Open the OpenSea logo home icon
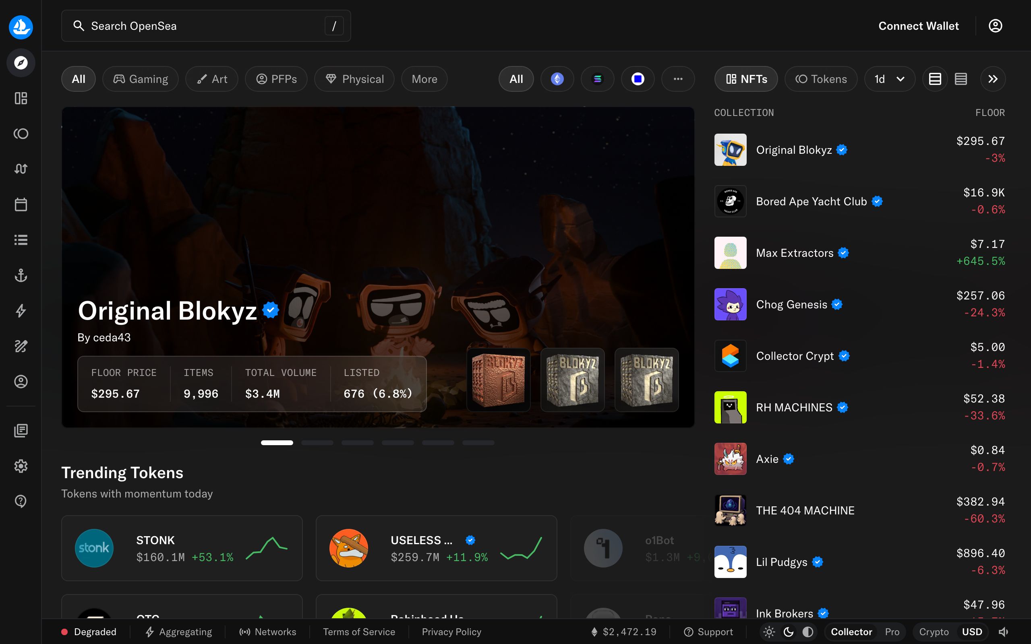Viewport: 1031px width, 644px height. tap(21, 27)
